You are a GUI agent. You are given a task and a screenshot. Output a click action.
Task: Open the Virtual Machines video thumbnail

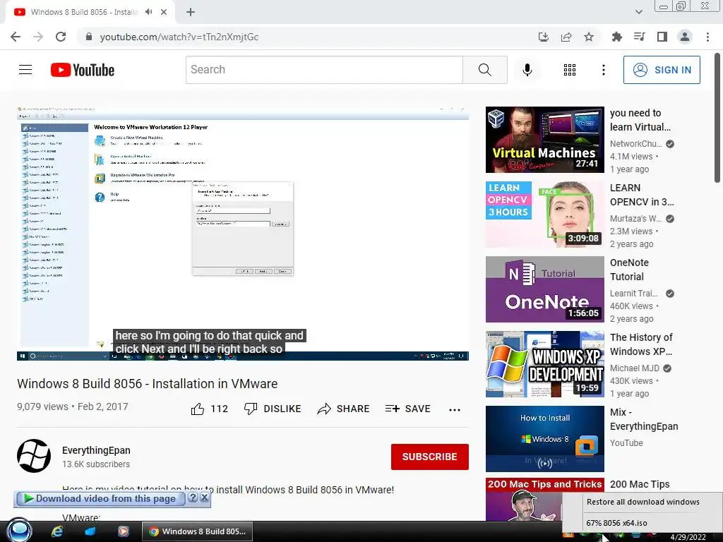pos(544,140)
